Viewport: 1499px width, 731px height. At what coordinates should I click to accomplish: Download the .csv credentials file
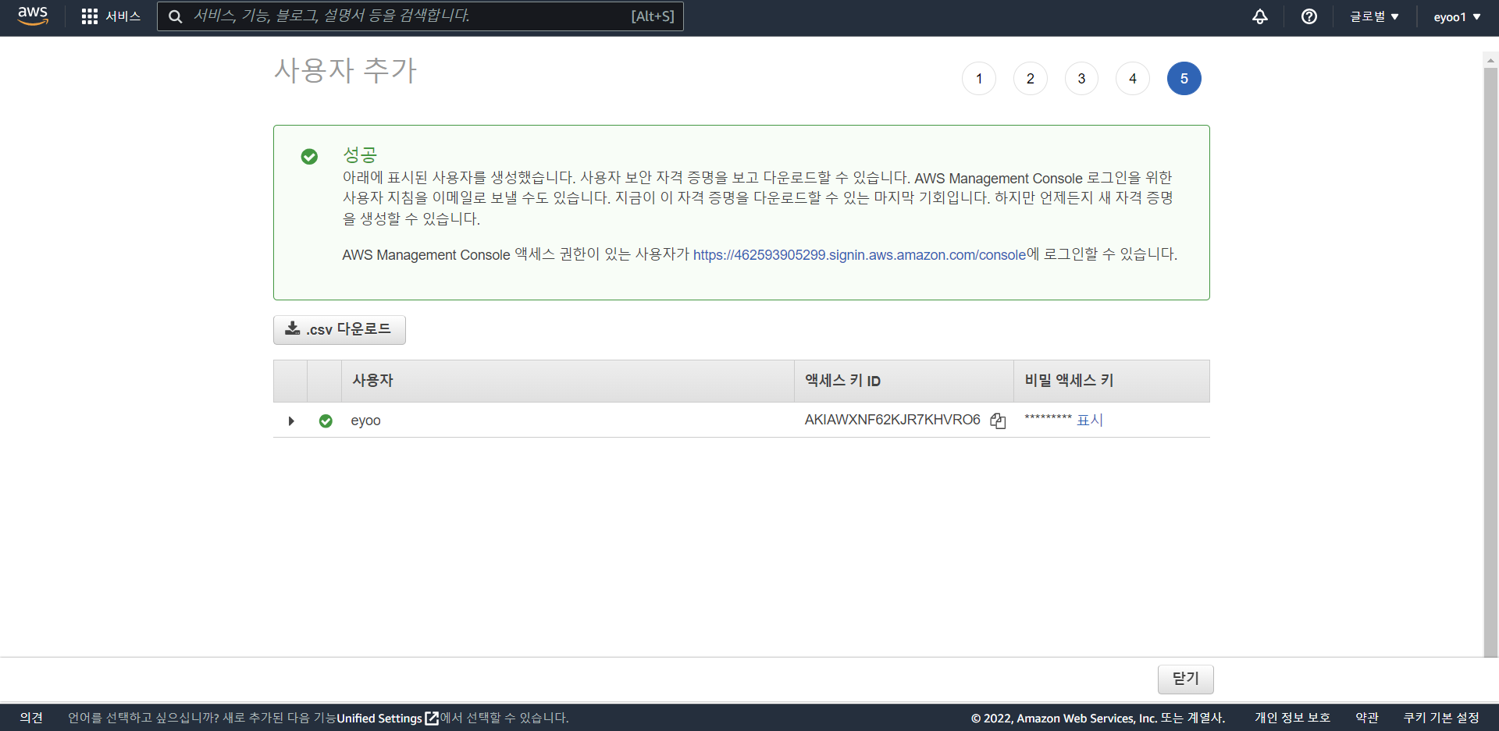pyautogui.click(x=340, y=329)
